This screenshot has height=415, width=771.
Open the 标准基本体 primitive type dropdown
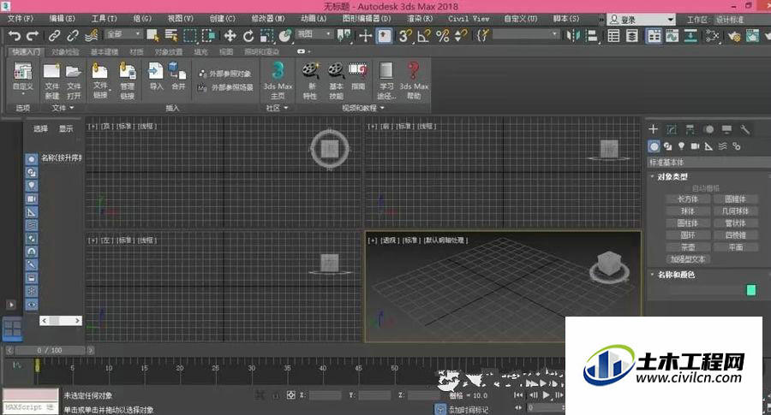pos(708,162)
